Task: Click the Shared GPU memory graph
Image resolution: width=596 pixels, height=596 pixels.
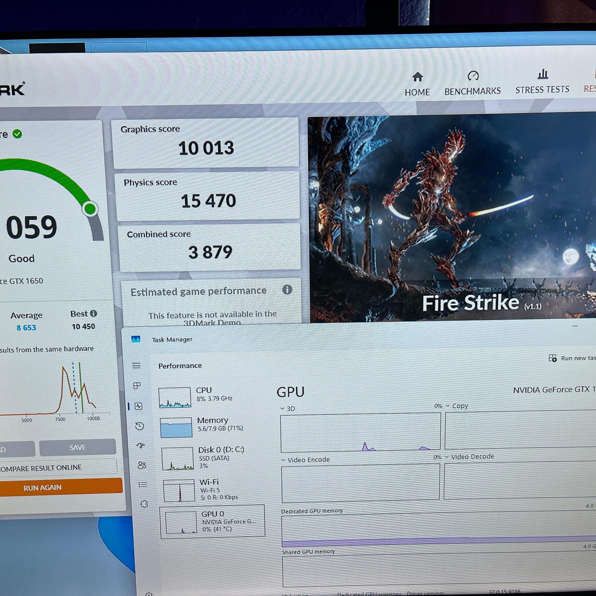Action: click(x=439, y=569)
